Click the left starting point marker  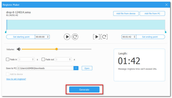[x=6, y=32]
